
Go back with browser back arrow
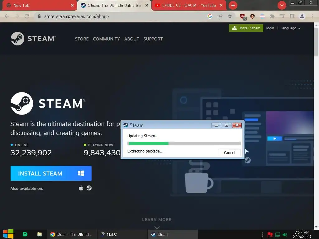coord(7,16)
